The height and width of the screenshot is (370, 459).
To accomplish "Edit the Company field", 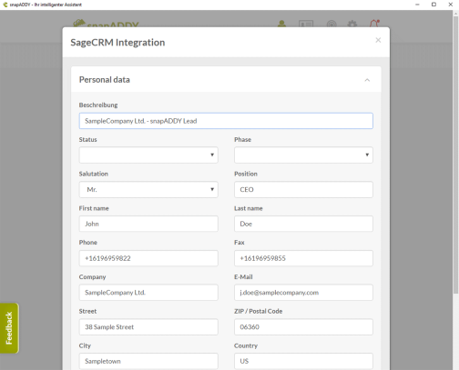I will pyautogui.click(x=148, y=293).
